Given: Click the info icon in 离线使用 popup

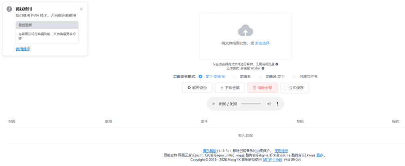Looking at the screenshot, I should 9,9.
